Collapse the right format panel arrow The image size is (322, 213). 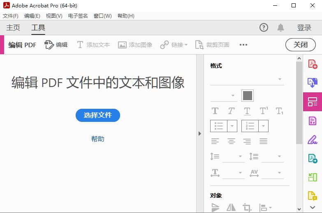[200, 134]
